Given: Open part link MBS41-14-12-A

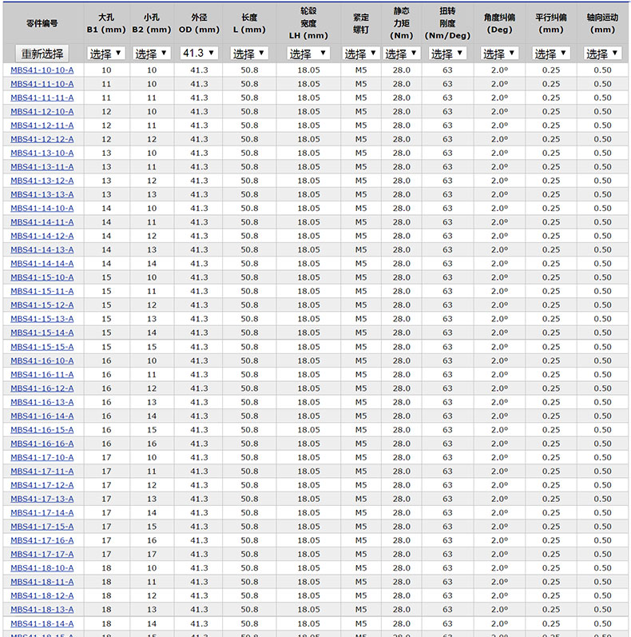Looking at the screenshot, I should coord(42,236).
